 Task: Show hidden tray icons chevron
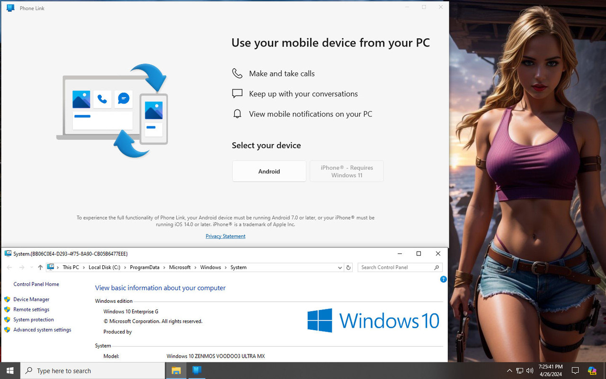pos(509,370)
